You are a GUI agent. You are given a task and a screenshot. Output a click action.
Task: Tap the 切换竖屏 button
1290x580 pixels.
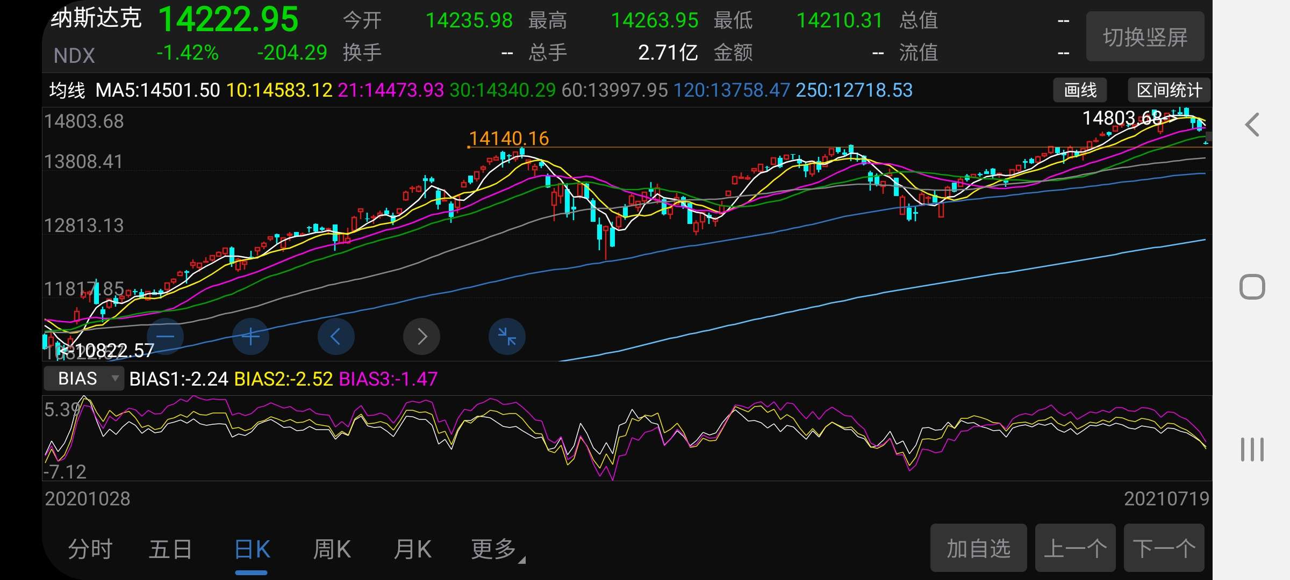click(1145, 37)
